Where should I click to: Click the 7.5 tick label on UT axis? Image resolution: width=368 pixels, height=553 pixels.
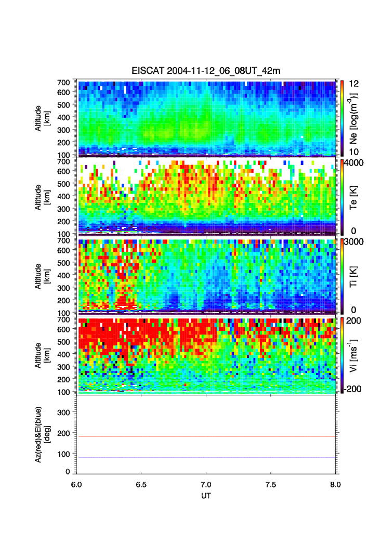(271, 484)
